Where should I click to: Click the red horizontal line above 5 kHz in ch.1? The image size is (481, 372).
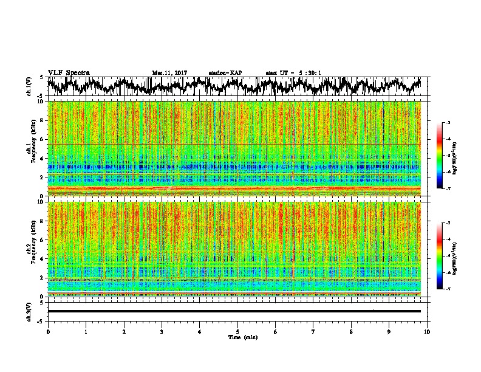234,144
